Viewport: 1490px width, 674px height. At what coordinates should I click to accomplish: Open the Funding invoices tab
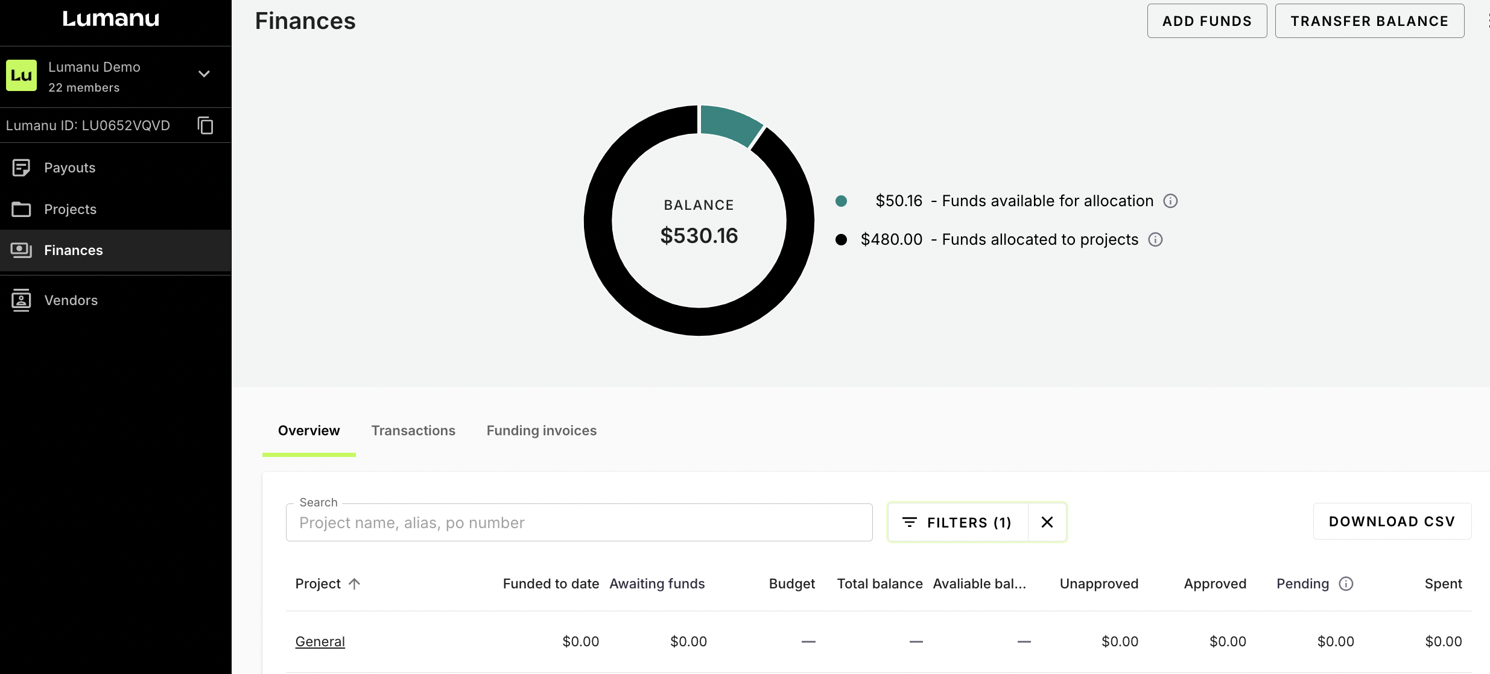tap(541, 430)
